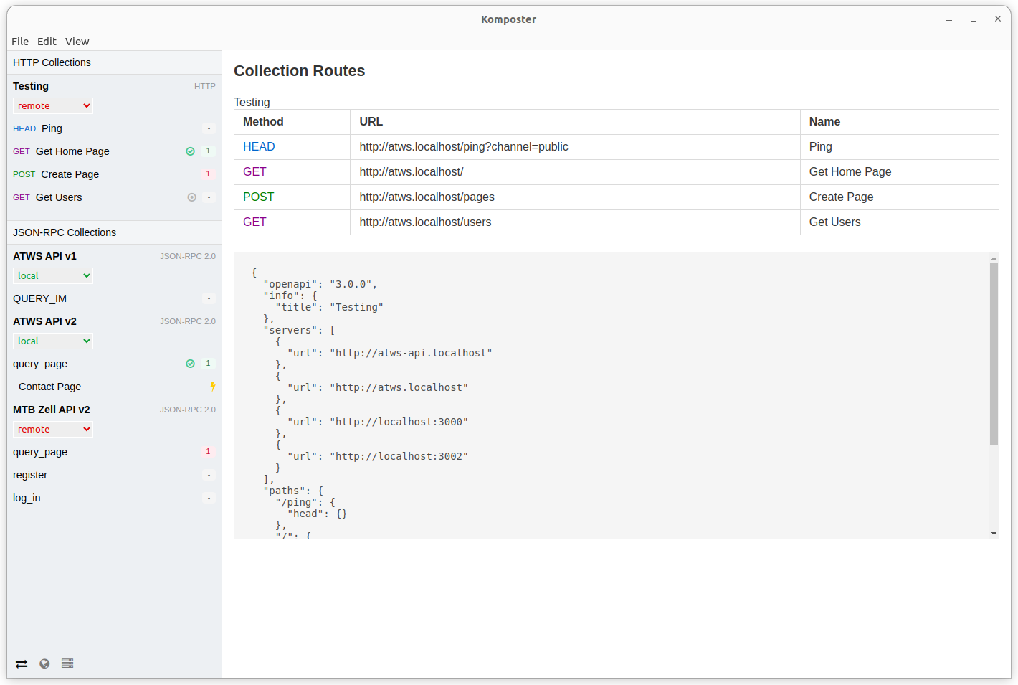Click the Method column header

292,122
